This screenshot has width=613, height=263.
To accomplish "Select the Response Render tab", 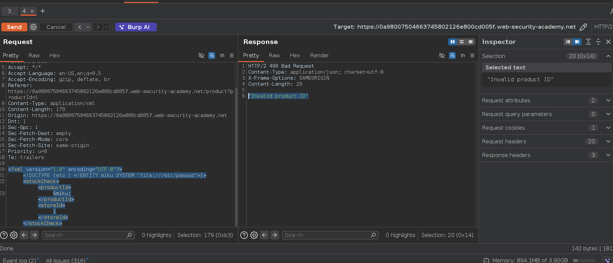I will [x=319, y=55].
